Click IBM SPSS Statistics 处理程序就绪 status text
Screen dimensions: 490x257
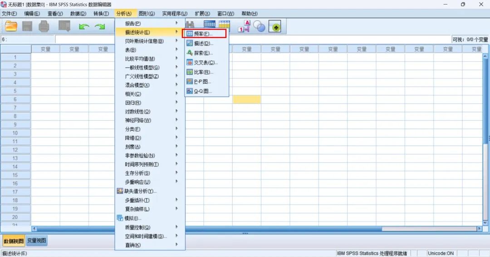[x=372, y=253]
